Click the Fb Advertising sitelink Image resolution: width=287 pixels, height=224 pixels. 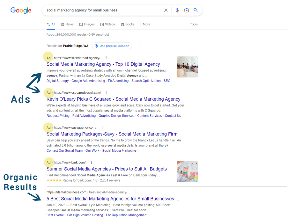point(118,81)
